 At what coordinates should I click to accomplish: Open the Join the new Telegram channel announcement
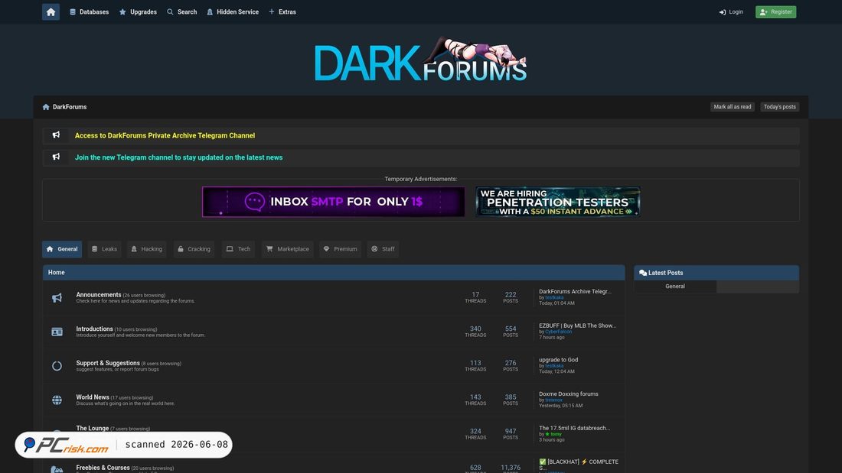click(178, 157)
